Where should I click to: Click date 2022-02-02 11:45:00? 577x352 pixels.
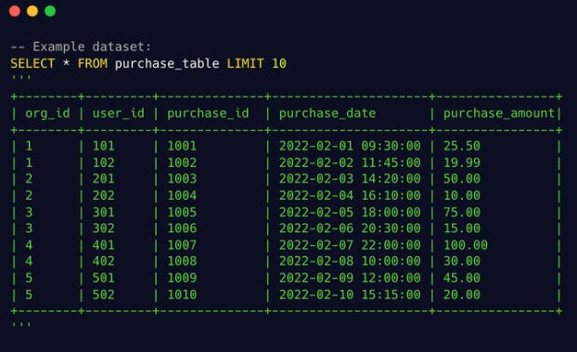tap(350, 163)
